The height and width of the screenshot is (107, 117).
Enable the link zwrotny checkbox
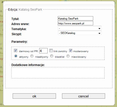pyautogui.click(x=51, y=51)
